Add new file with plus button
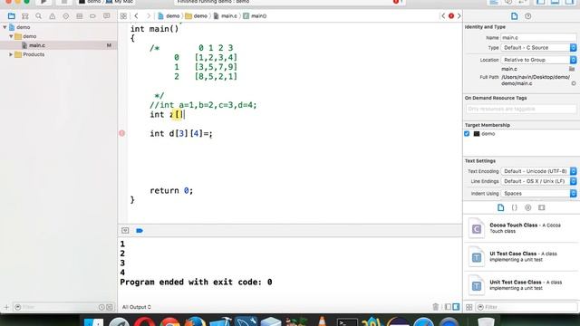This screenshot has width=580, height=326. coord(6,307)
